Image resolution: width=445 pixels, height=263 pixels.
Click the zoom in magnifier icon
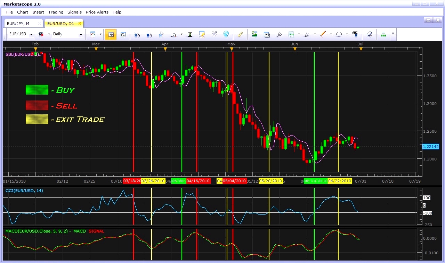[x=137, y=34]
